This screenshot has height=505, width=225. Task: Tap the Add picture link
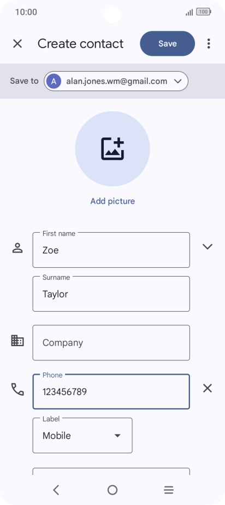[x=112, y=202]
